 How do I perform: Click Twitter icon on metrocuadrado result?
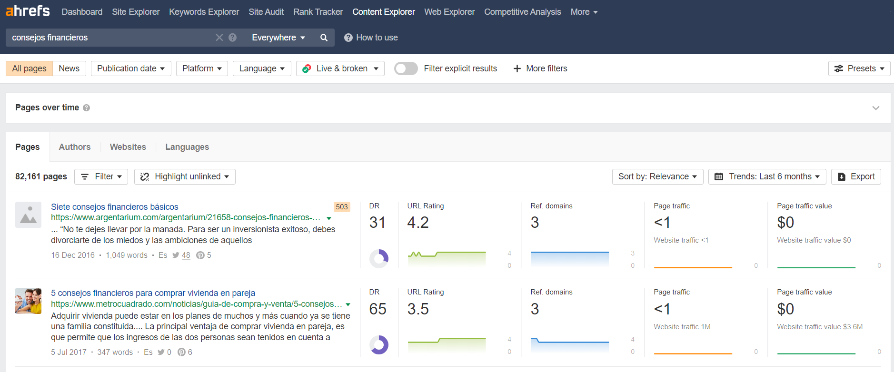click(161, 352)
